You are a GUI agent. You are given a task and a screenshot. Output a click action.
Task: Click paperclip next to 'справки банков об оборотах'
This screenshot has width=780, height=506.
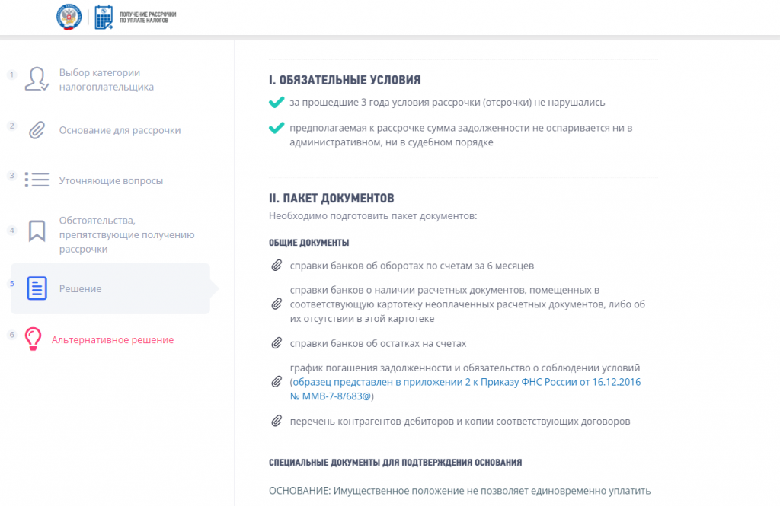click(x=276, y=266)
